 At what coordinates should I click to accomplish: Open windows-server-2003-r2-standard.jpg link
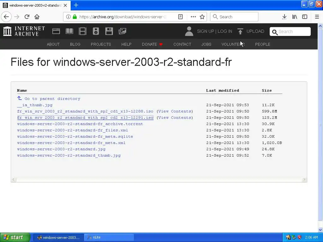pos(61,149)
